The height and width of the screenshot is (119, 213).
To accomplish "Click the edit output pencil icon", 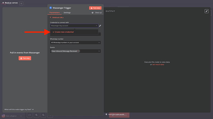I will click(207, 11).
